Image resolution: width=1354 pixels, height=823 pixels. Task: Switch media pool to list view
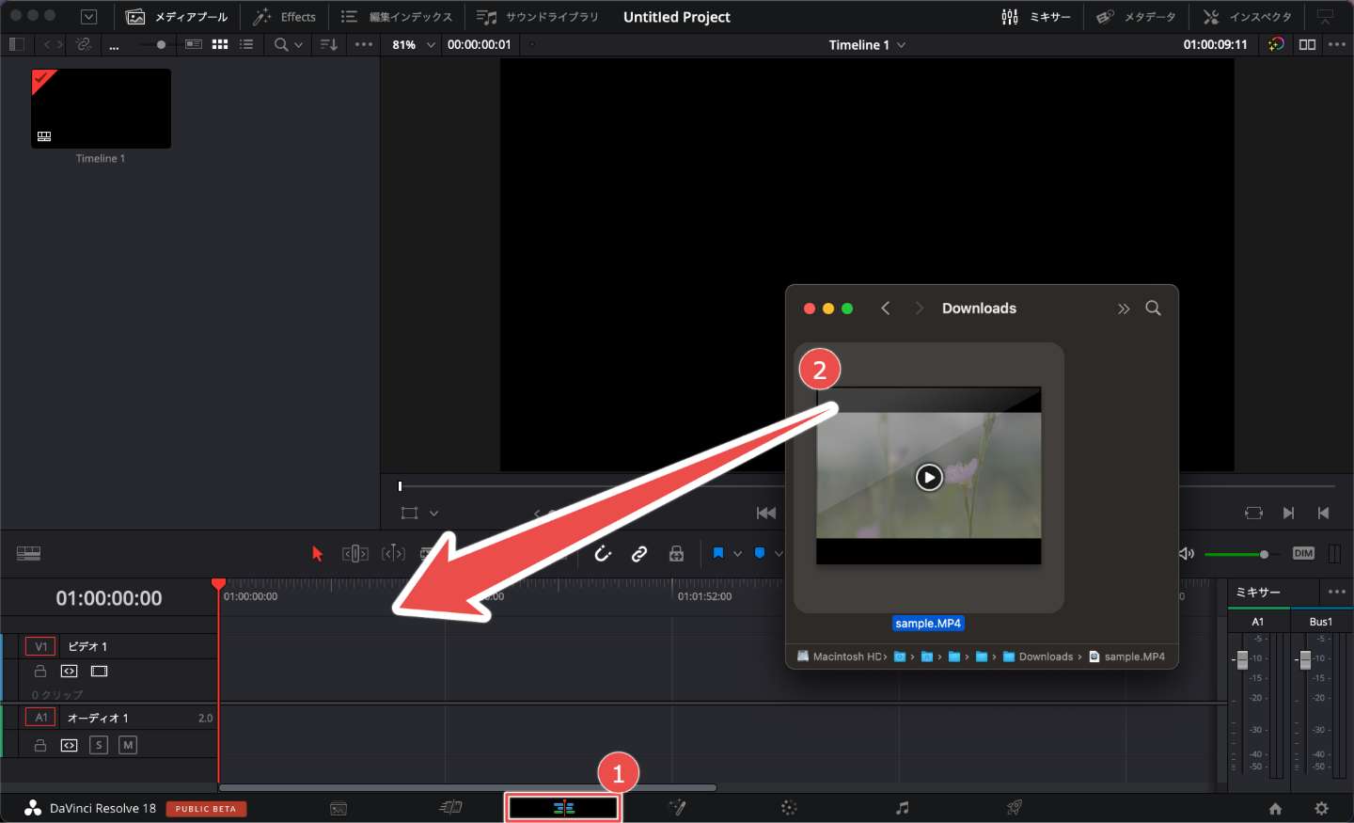[246, 44]
